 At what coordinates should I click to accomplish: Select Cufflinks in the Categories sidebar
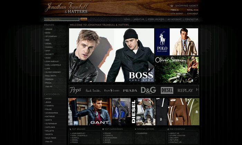click(x=50, y=127)
